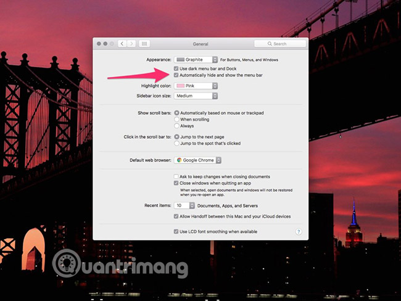401x301 pixels.
Task: Click the pink highlight color swatch
Action: (x=181, y=86)
